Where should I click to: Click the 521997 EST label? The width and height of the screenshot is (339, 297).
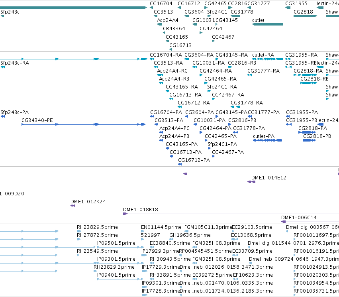pos(151,235)
